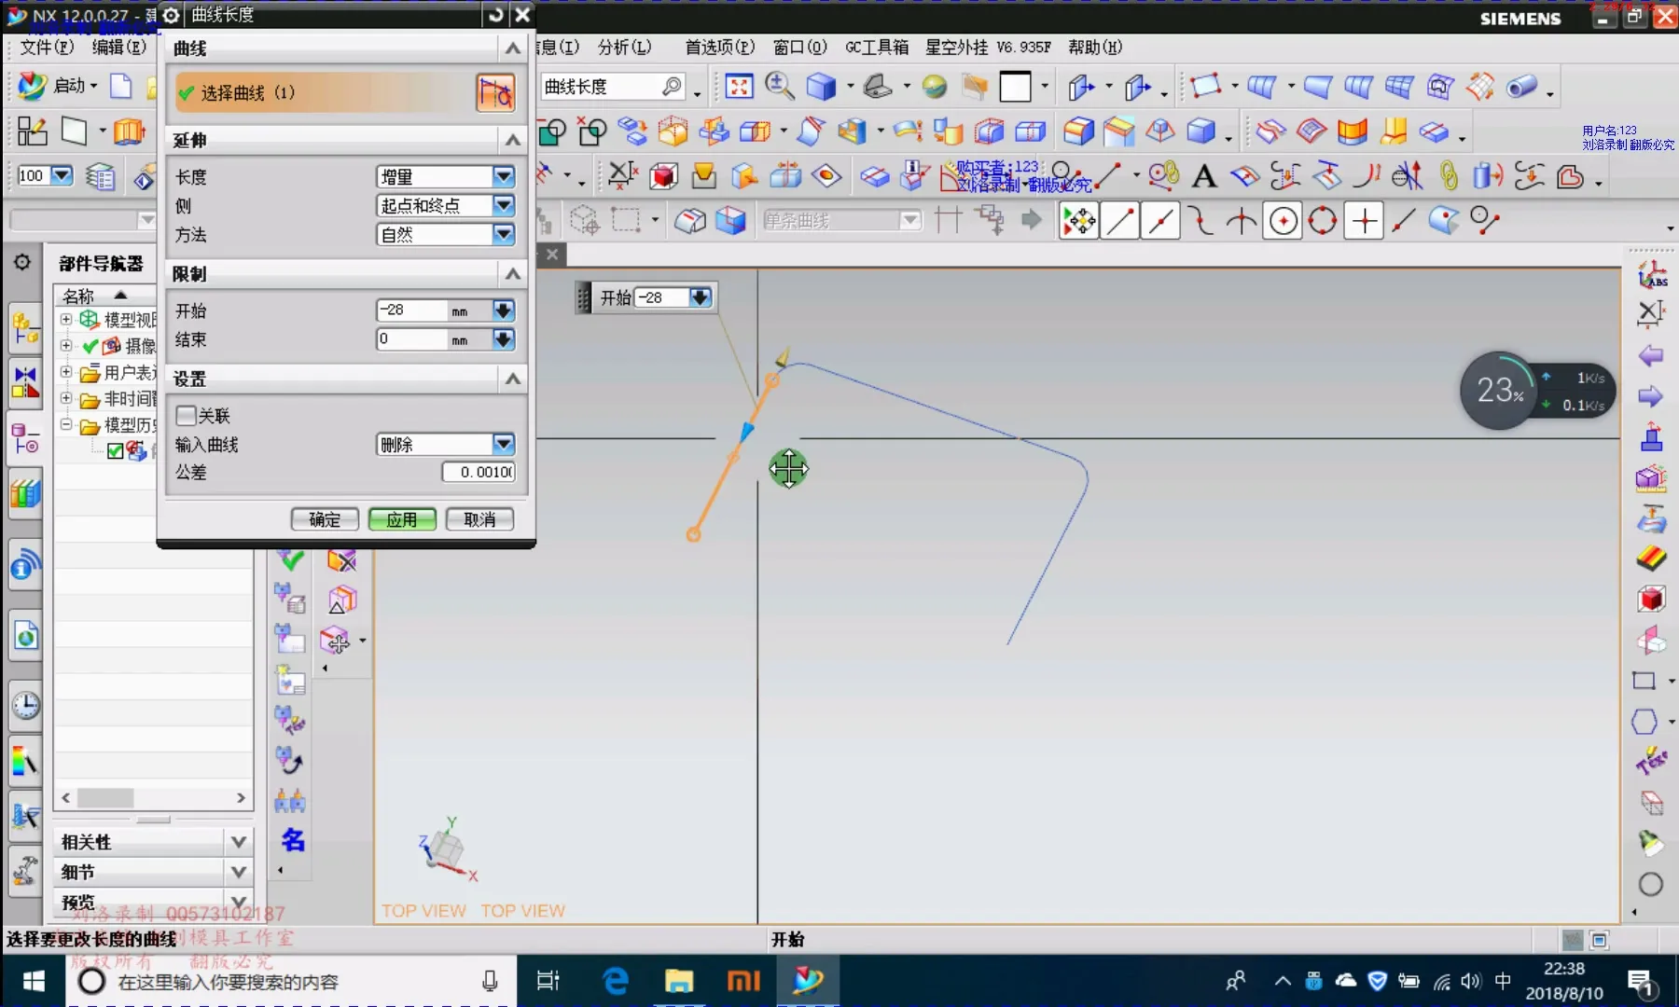Click the 公差 tolerance input field
This screenshot has width=1679, height=1007.
(x=479, y=472)
